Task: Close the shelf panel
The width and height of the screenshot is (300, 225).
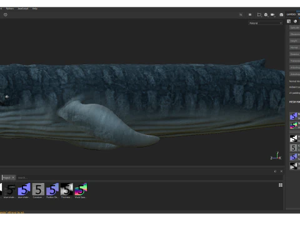Action: [281, 171]
